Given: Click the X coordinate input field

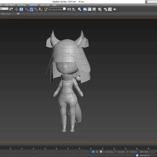Looking at the screenshot, I should (109, 152).
